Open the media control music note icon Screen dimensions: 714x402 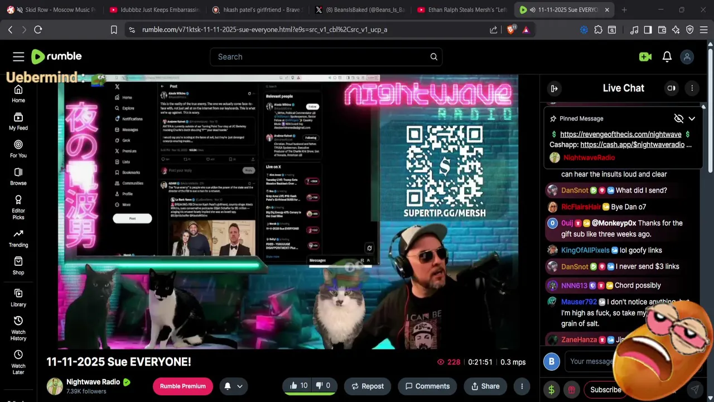[634, 30]
